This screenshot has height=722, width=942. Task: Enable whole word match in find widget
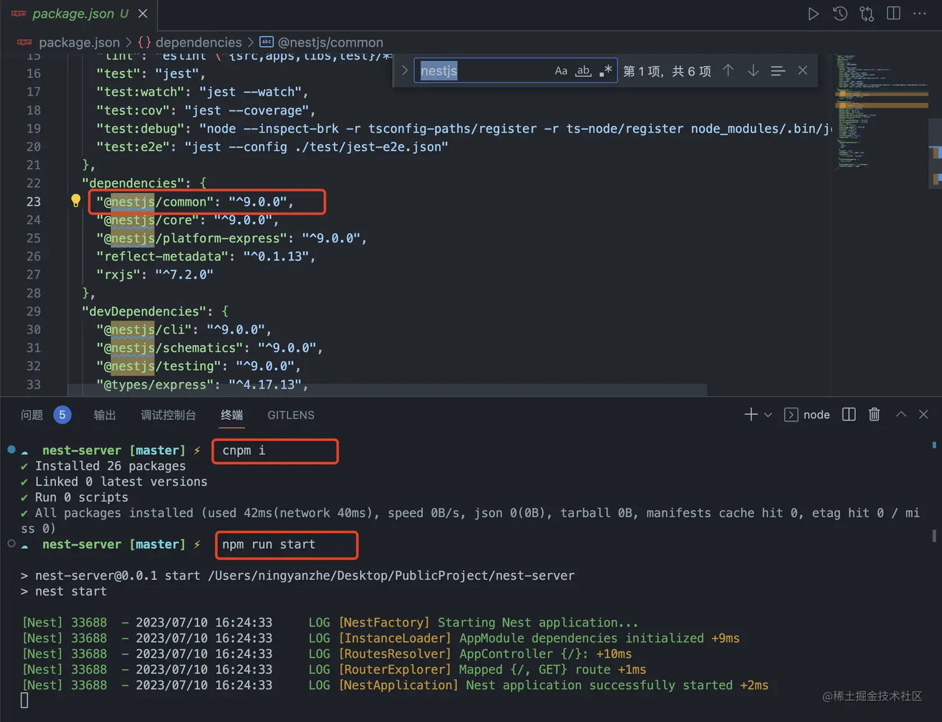pos(583,70)
